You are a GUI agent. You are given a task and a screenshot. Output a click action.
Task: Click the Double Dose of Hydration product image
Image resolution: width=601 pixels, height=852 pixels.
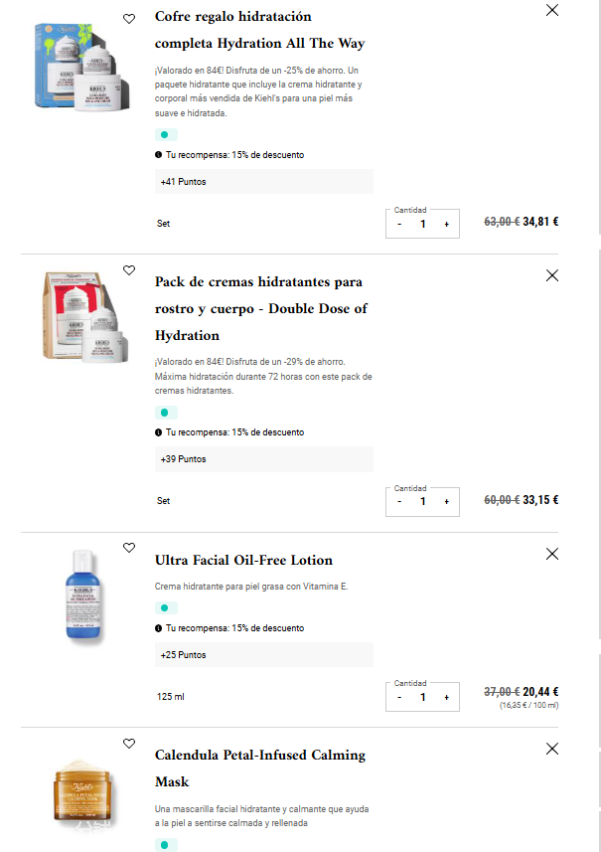tap(86, 316)
